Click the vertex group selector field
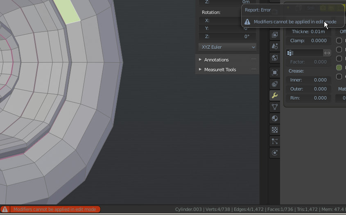346x215 pixels. 305,53
